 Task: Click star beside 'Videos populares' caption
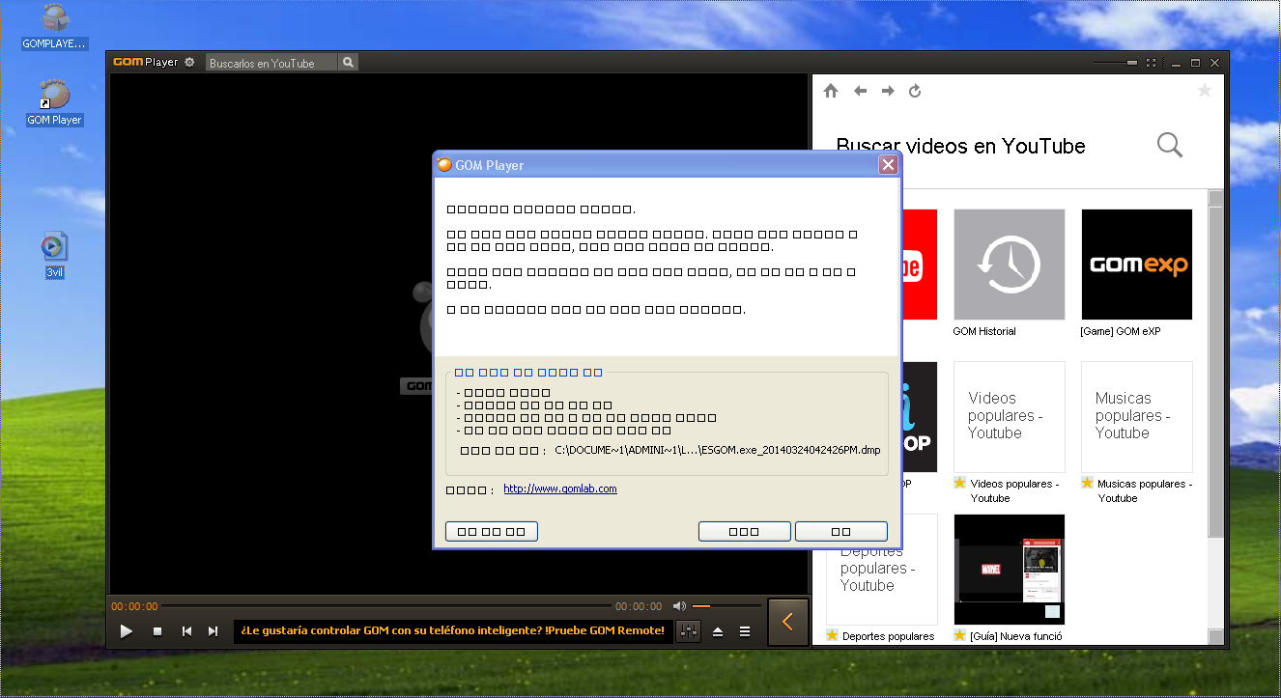click(x=959, y=483)
